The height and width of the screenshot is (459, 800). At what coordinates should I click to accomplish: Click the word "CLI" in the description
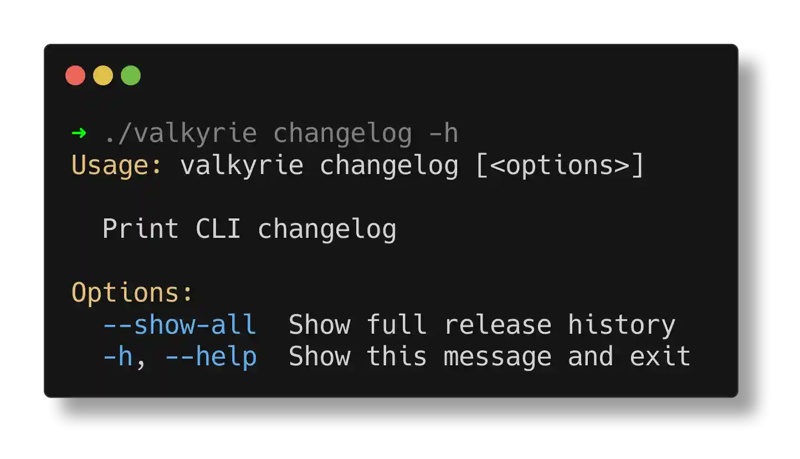[218, 229]
